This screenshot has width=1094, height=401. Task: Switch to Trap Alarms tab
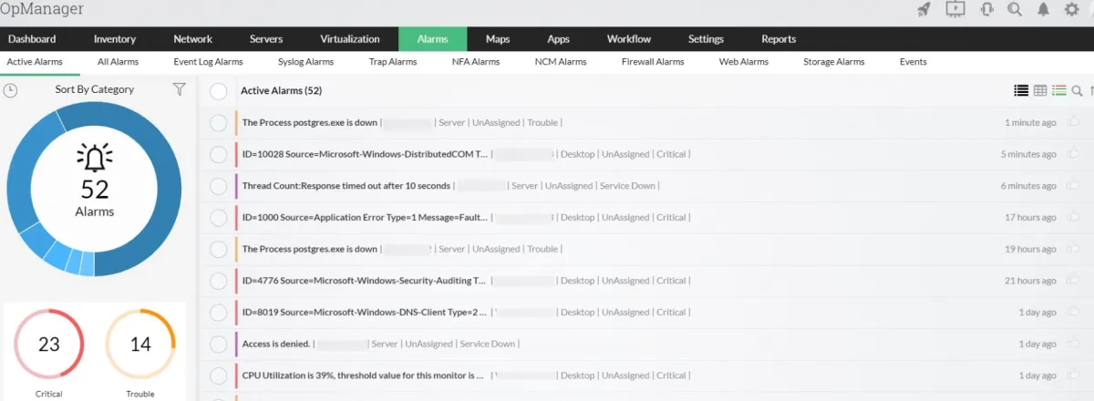[x=393, y=62]
